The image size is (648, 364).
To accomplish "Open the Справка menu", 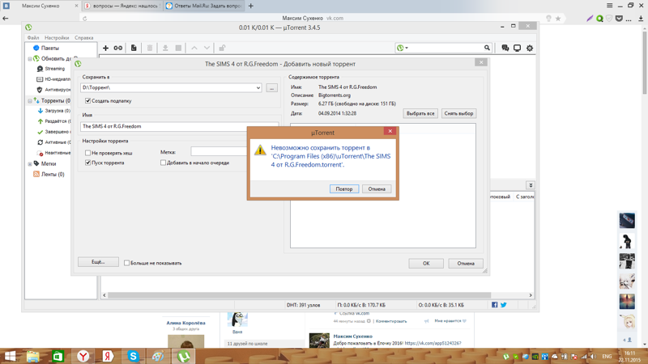I will tap(83, 38).
